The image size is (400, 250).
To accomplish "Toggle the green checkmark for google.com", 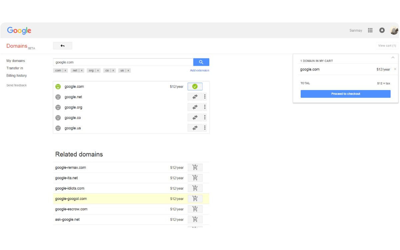I will pos(195,87).
